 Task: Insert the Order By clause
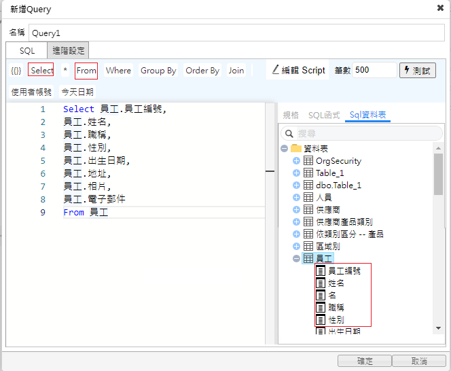(x=202, y=71)
